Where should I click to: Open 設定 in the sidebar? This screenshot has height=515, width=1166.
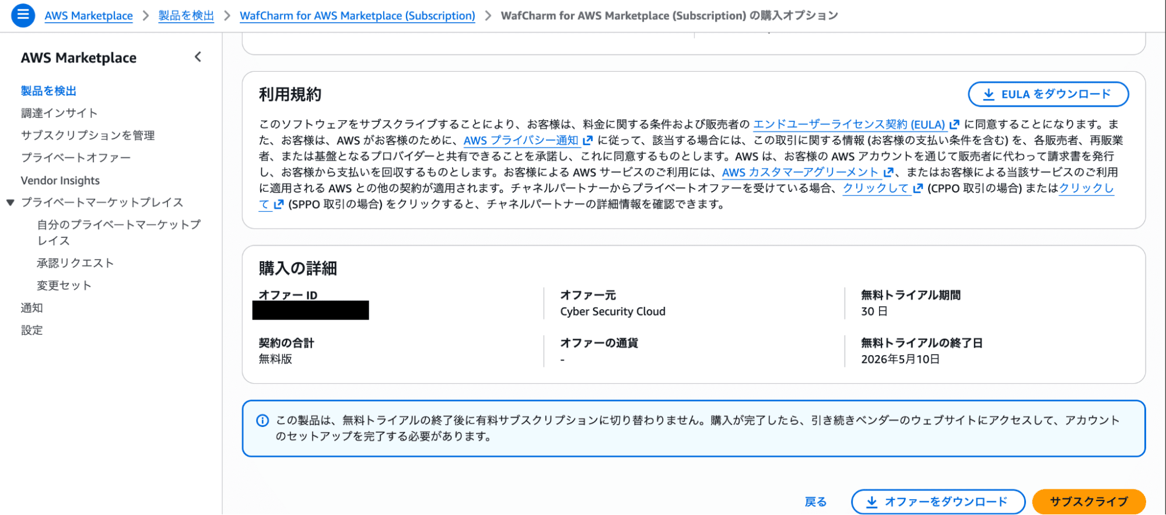point(32,330)
